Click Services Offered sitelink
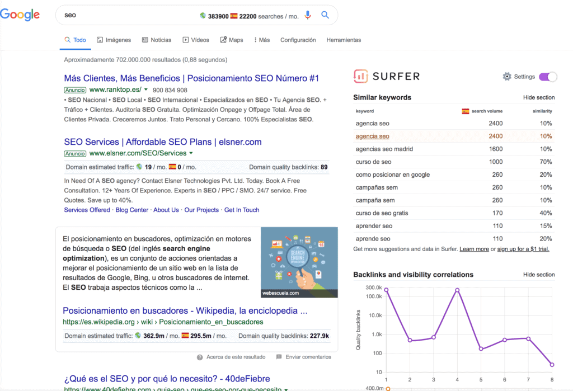This screenshot has height=391, width=573. (x=87, y=210)
